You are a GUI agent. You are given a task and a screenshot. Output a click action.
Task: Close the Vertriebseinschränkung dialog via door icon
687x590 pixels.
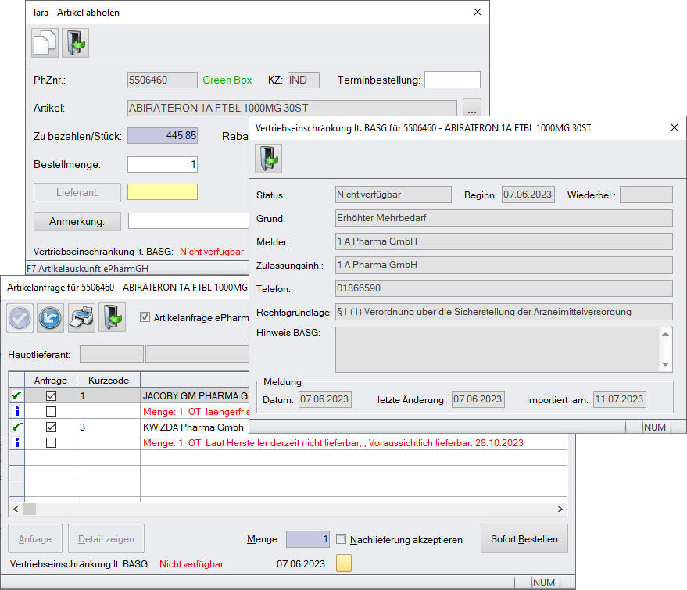coord(268,159)
